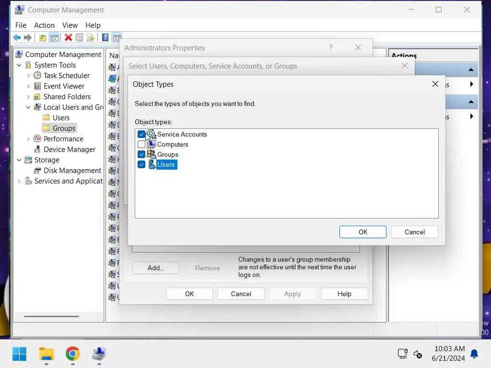491x368 pixels.
Task: Toggle the Show/Hide Console Tree icon
Action: click(x=54, y=38)
